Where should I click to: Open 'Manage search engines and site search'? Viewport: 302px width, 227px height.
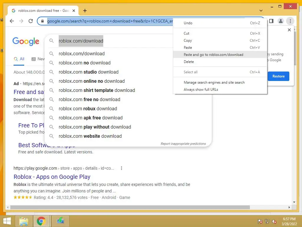[220, 82]
